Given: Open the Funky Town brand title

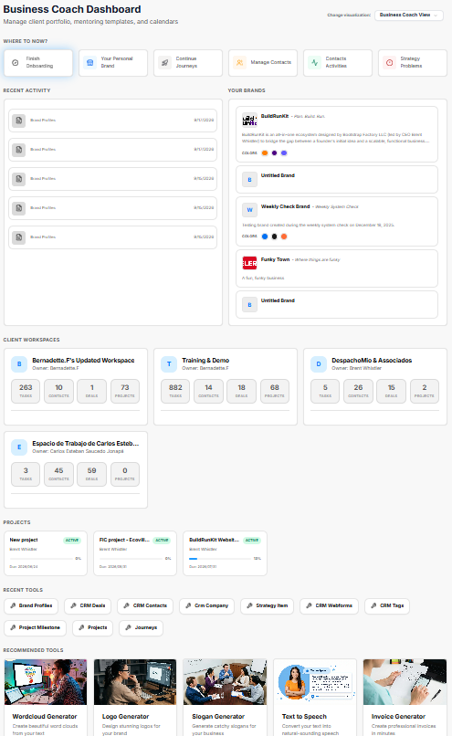Looking at the screenshot, I should coord(275,259).
